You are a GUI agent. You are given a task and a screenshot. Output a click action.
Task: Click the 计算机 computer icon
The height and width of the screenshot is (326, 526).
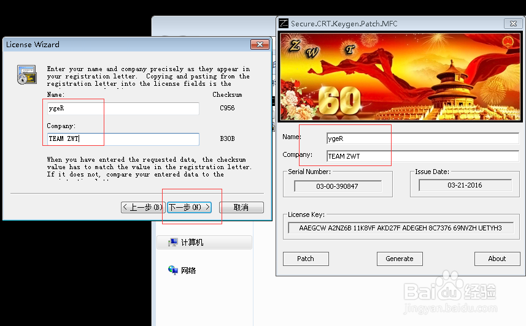click(x=172, y=242)
